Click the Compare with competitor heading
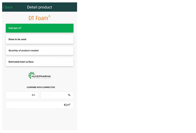The height and width of the screenshot is (133, 196). 41,87
